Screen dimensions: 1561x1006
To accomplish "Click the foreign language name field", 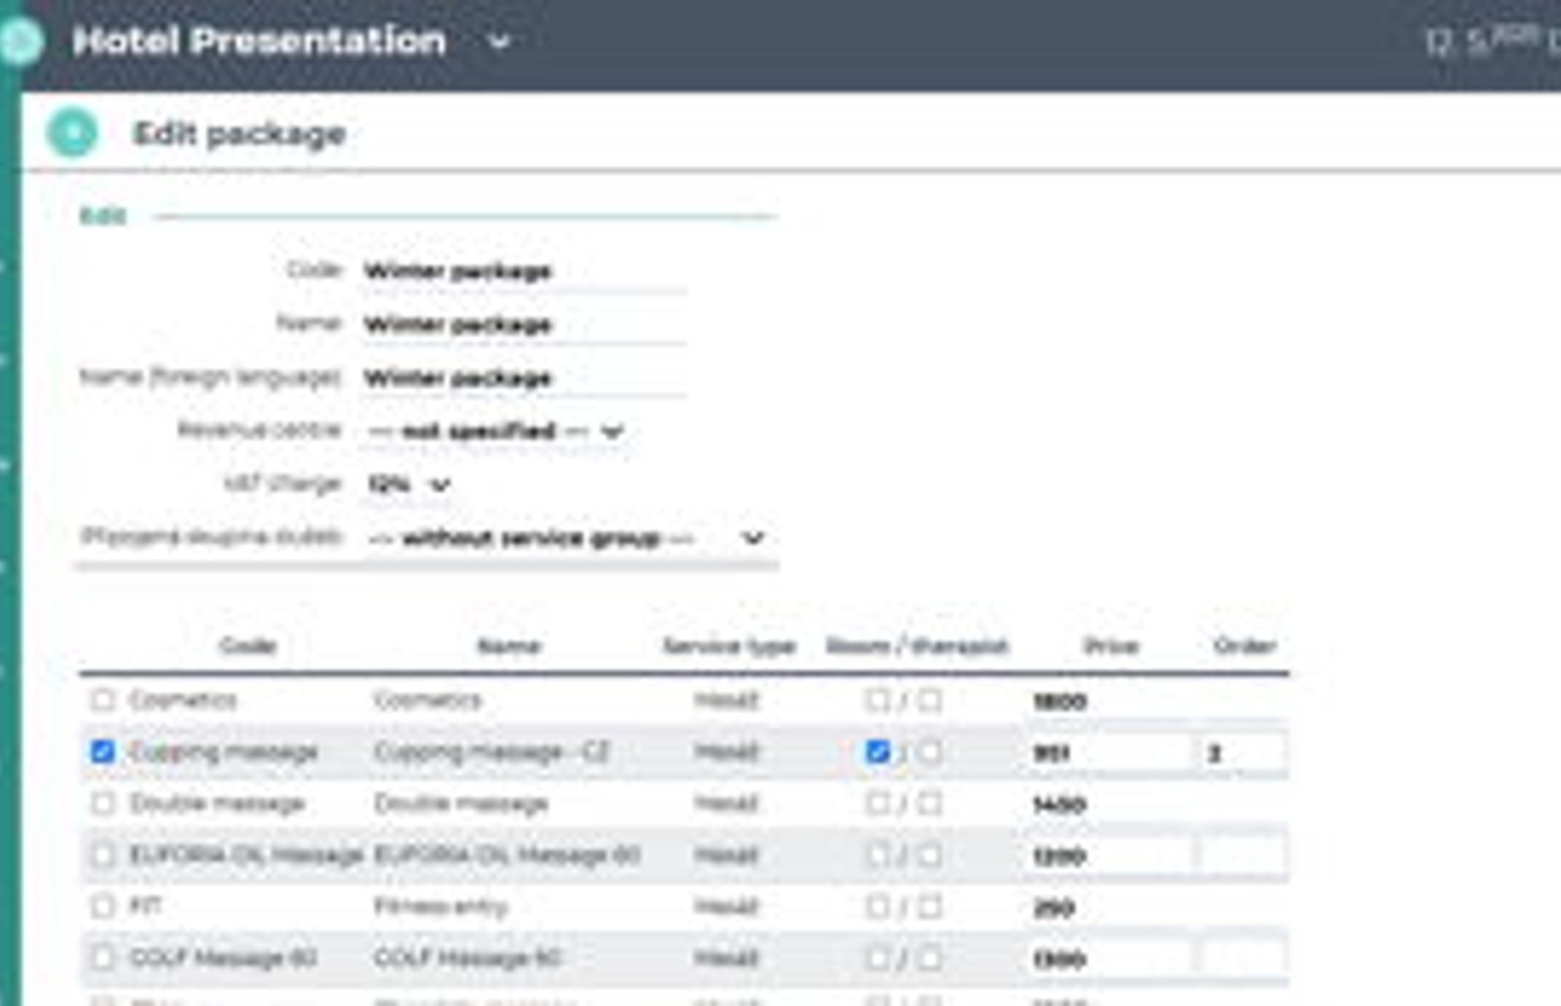I will pos(524,378).
